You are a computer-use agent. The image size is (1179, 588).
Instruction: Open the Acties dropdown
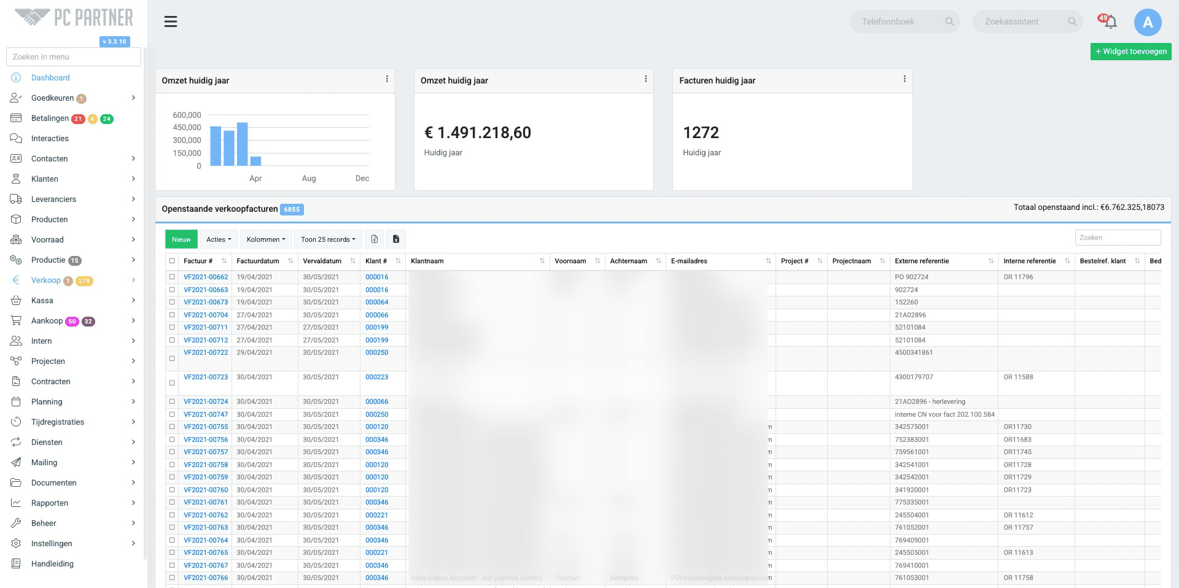point(219,239)
